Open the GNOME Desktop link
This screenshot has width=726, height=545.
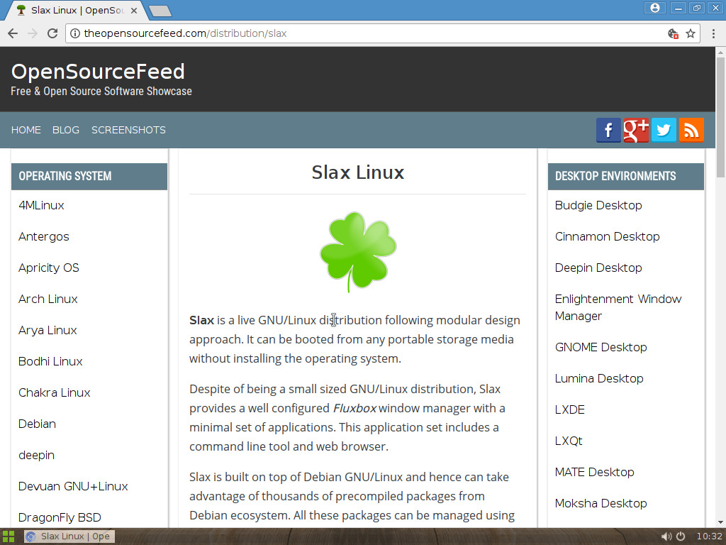click(x=601, y=347)
